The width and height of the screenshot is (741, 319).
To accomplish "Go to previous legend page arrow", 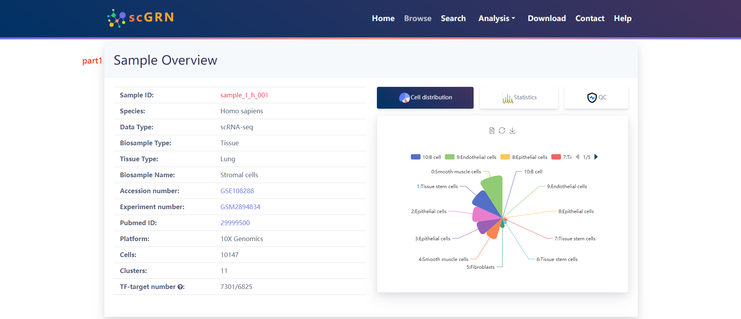I will (577, 157).
